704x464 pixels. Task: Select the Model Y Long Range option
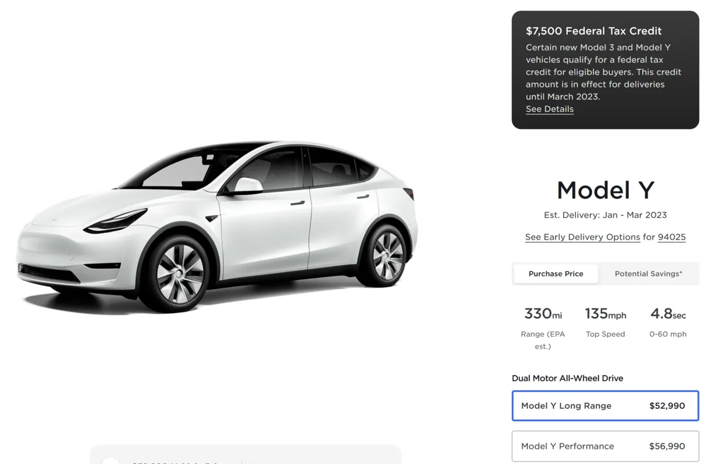coord(605,406)
